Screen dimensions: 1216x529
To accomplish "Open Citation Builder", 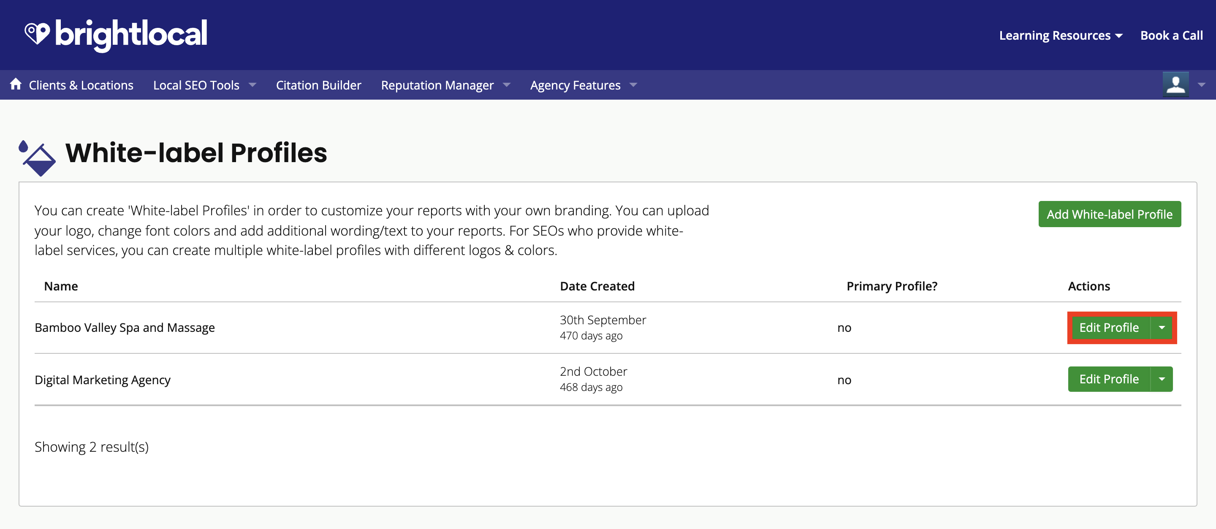I will 318,85.
